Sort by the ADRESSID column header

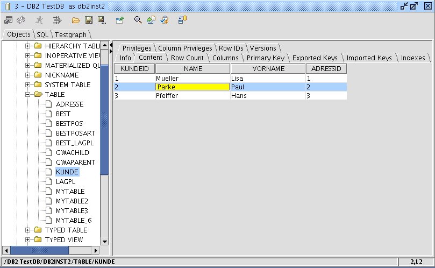[x=326, y=68]
